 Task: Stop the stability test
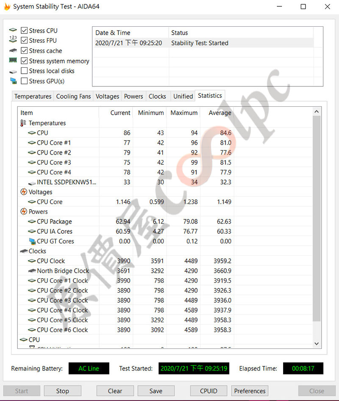(x=62, y=391)
